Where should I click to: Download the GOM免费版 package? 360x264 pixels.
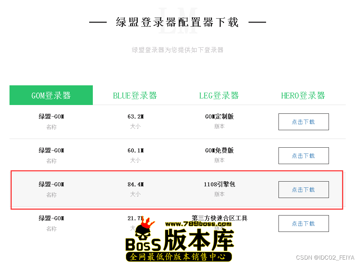(303, 156)
